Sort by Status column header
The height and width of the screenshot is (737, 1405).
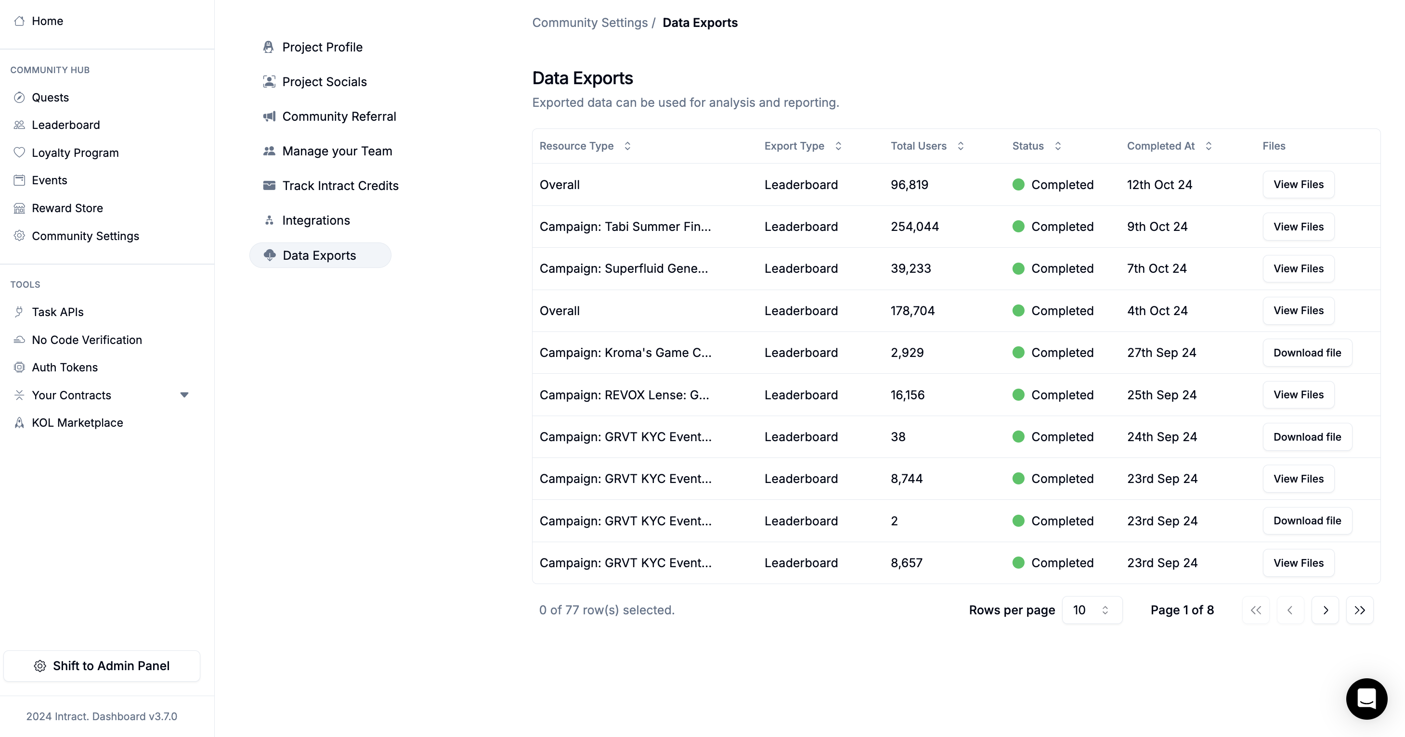[x=1036, y=146]
